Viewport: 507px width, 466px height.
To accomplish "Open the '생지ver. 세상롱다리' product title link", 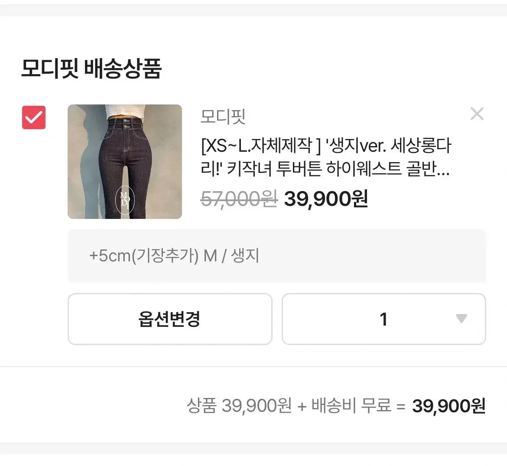I will [325, 157].
